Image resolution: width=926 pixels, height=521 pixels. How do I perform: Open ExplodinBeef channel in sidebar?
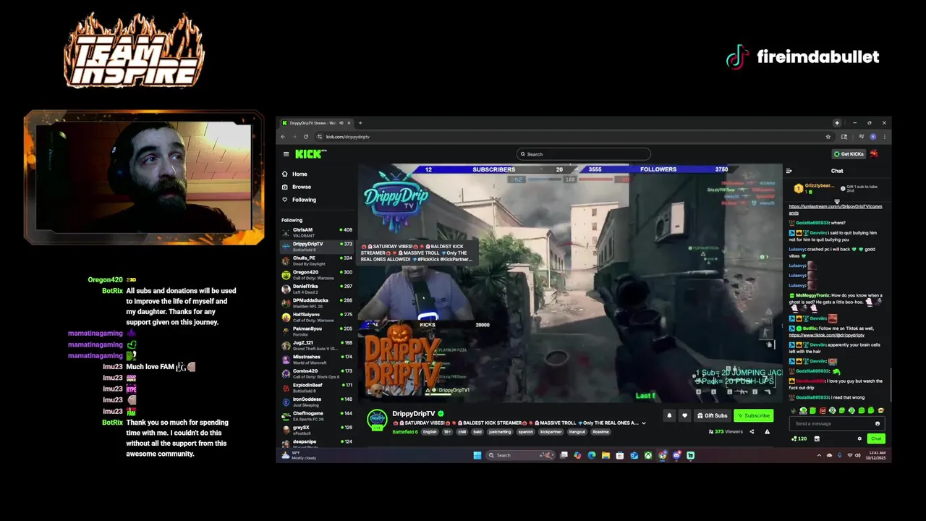point(317,387)
